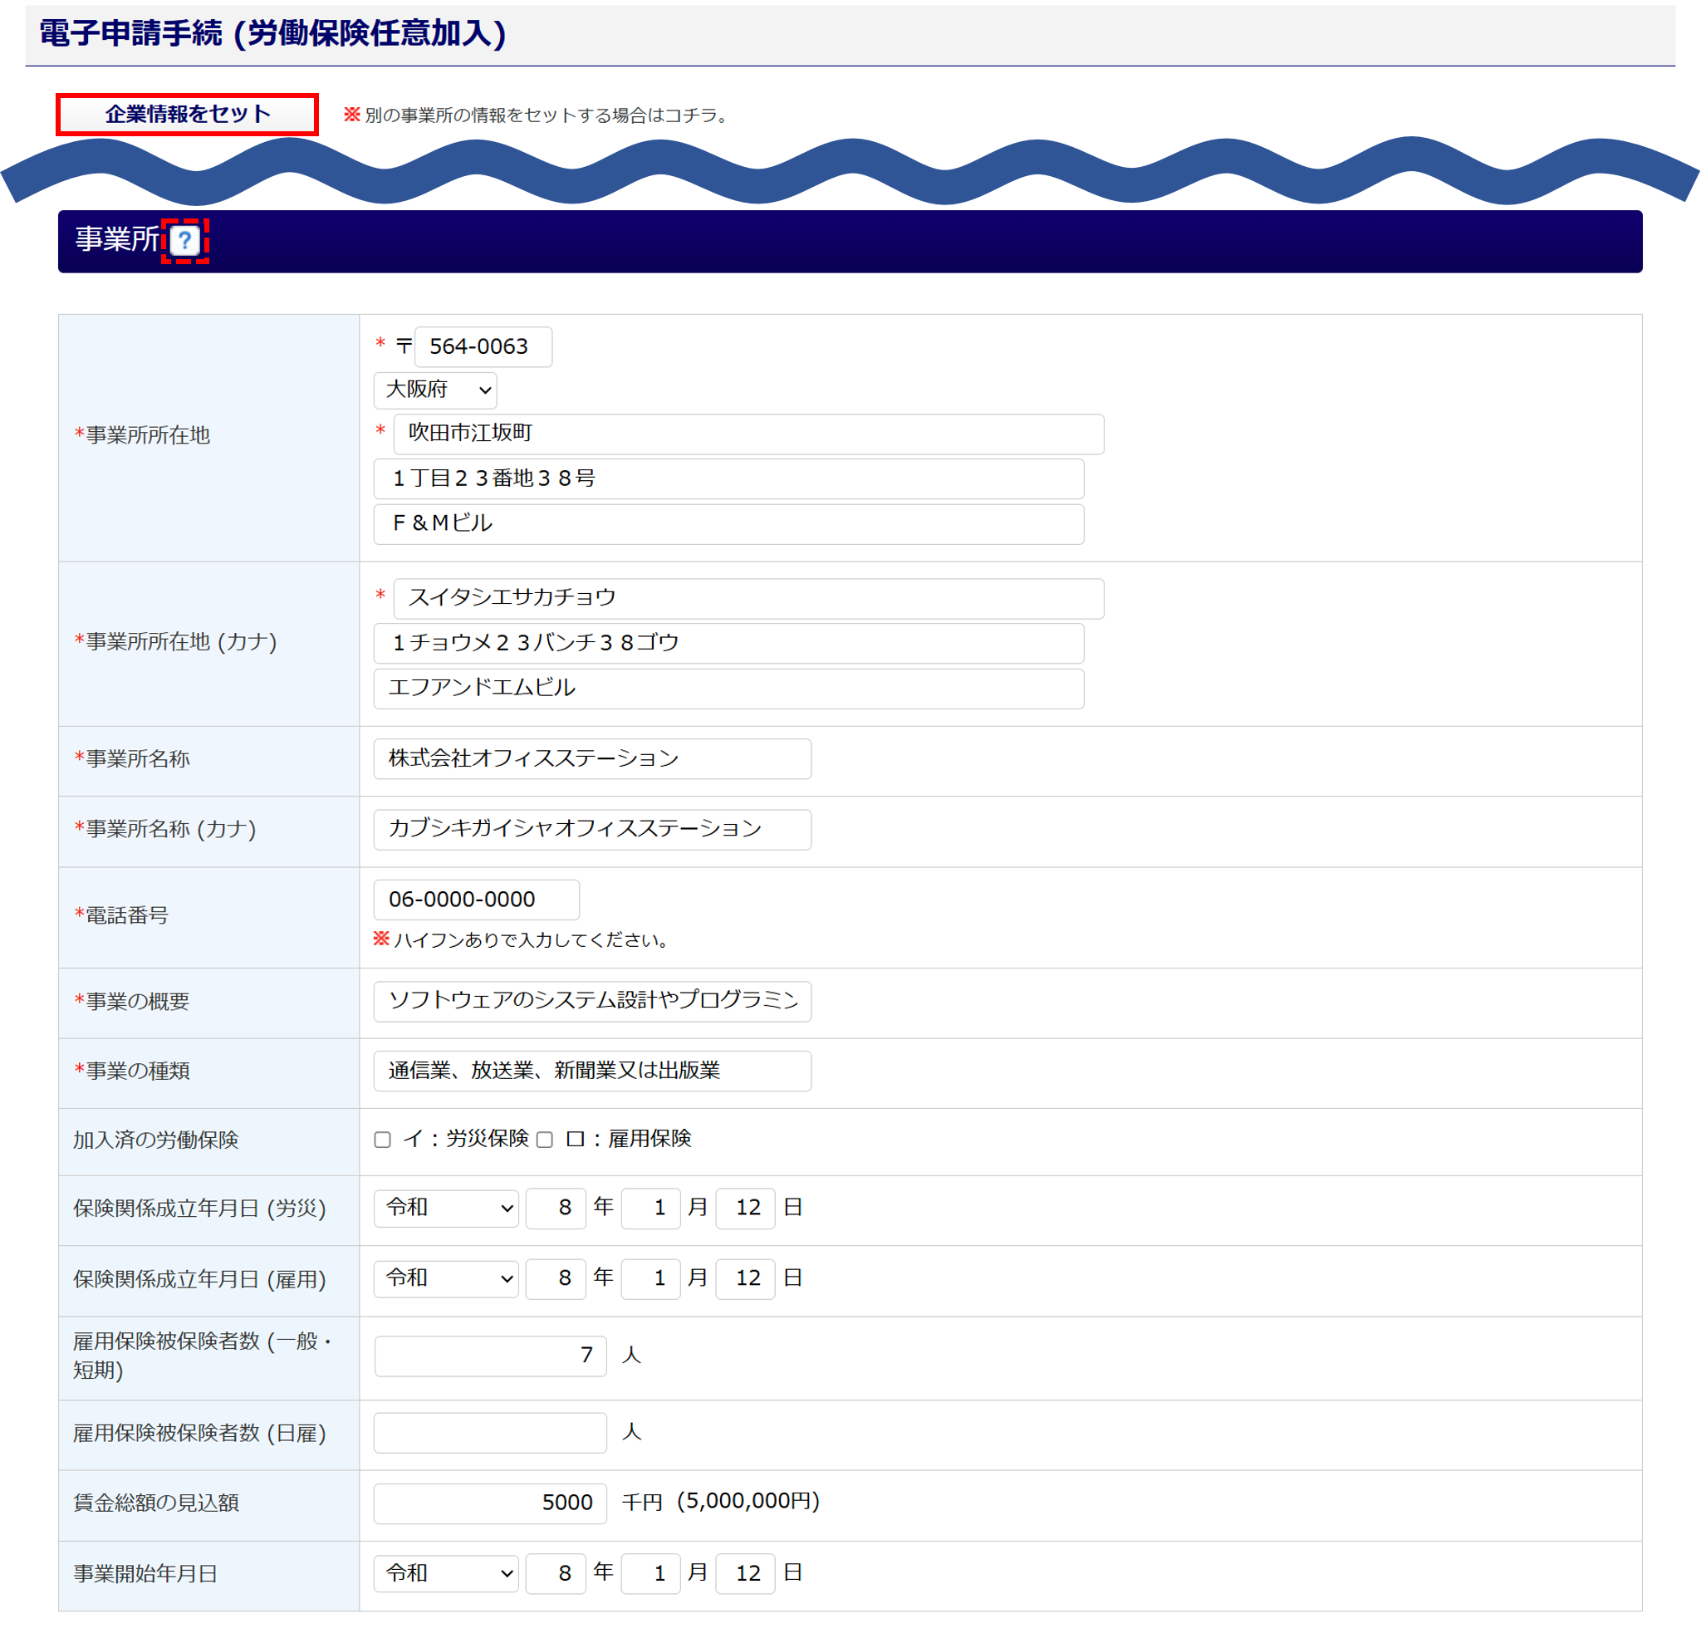Check the ロ：雇用保険 checkbox
Screen dimensions: 1701x1638
pos(545,1140)
